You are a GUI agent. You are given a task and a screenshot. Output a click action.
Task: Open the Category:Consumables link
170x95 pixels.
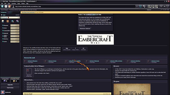click(x=75, y=61)
